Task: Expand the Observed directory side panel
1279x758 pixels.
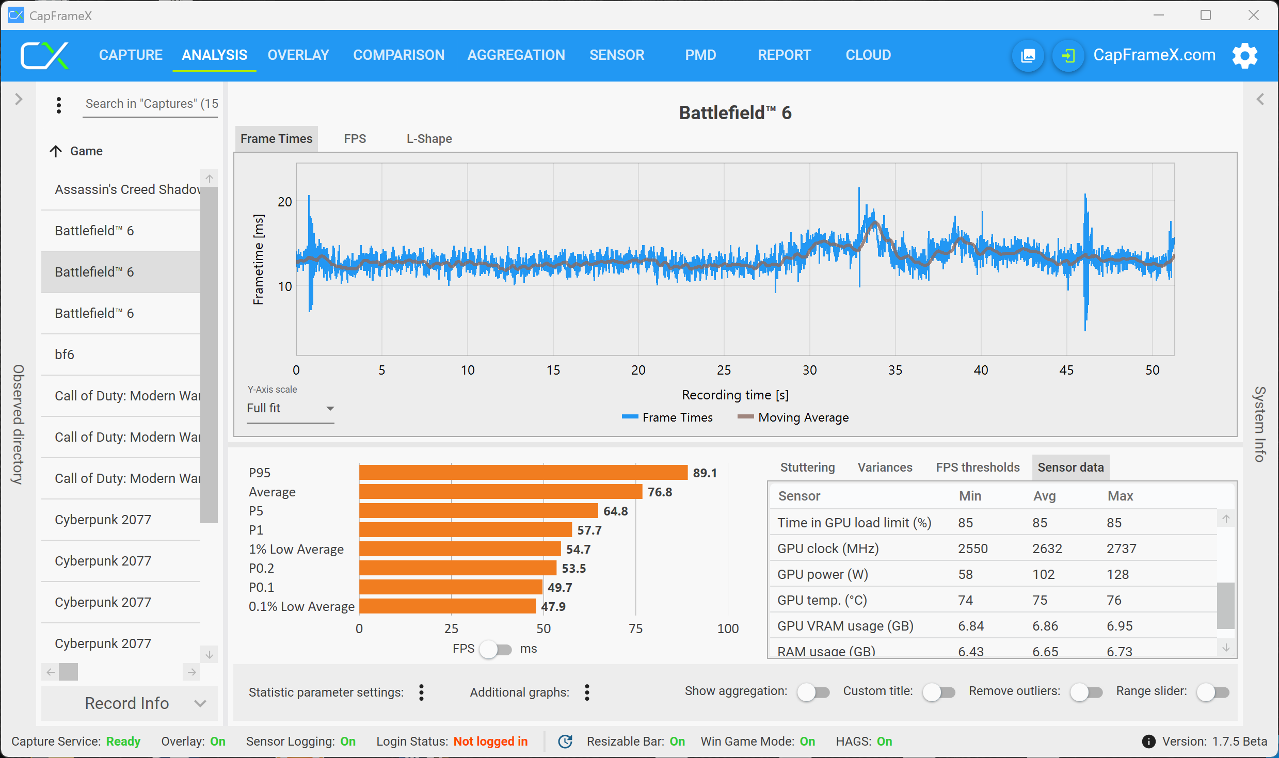Action: (x=19, y=99)
